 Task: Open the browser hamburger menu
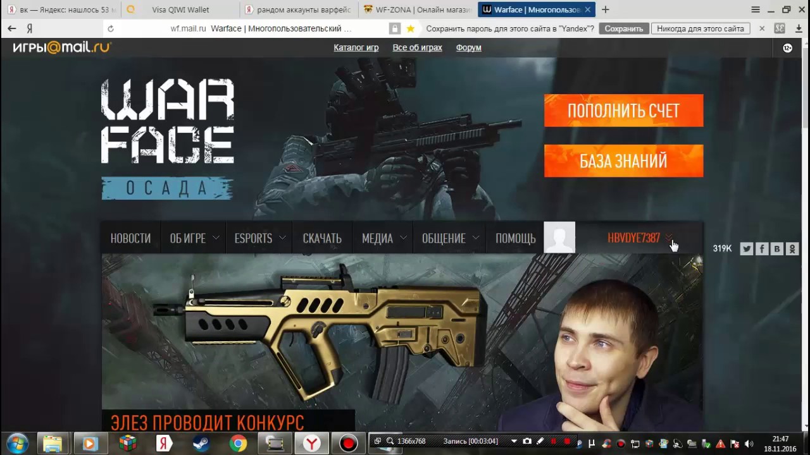(756, 9)
